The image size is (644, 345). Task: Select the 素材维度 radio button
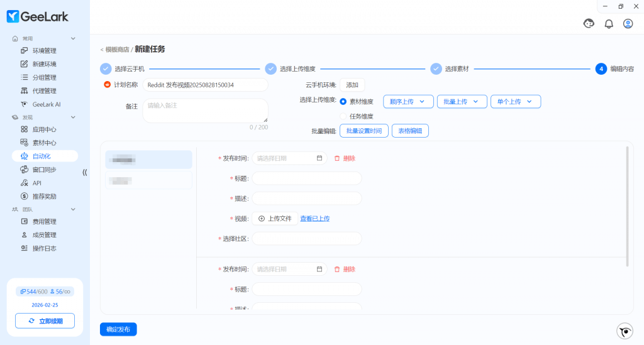coord(343,101)
